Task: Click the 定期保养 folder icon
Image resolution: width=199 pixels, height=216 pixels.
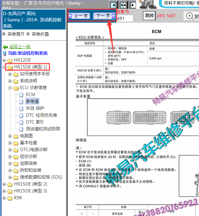Action: click(x=16, y=164)
